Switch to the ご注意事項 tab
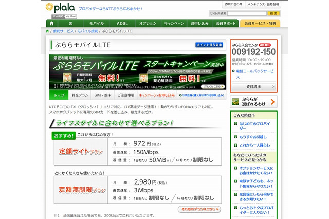 pos(125,95)
